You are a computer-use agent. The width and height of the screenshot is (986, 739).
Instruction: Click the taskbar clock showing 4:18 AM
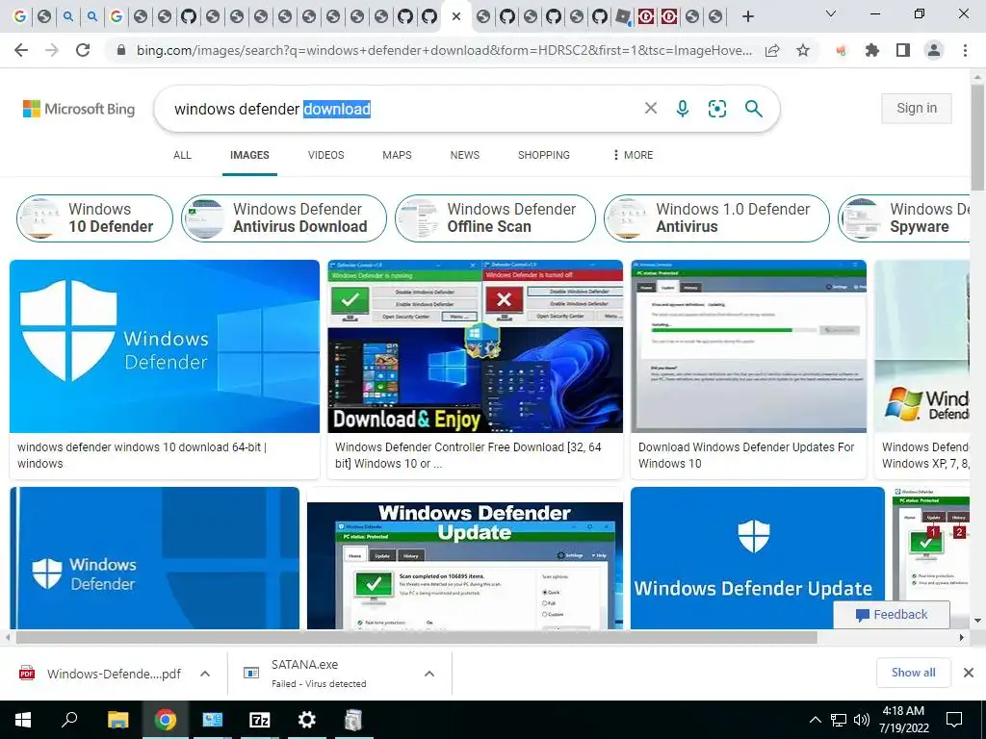(903, 720)
